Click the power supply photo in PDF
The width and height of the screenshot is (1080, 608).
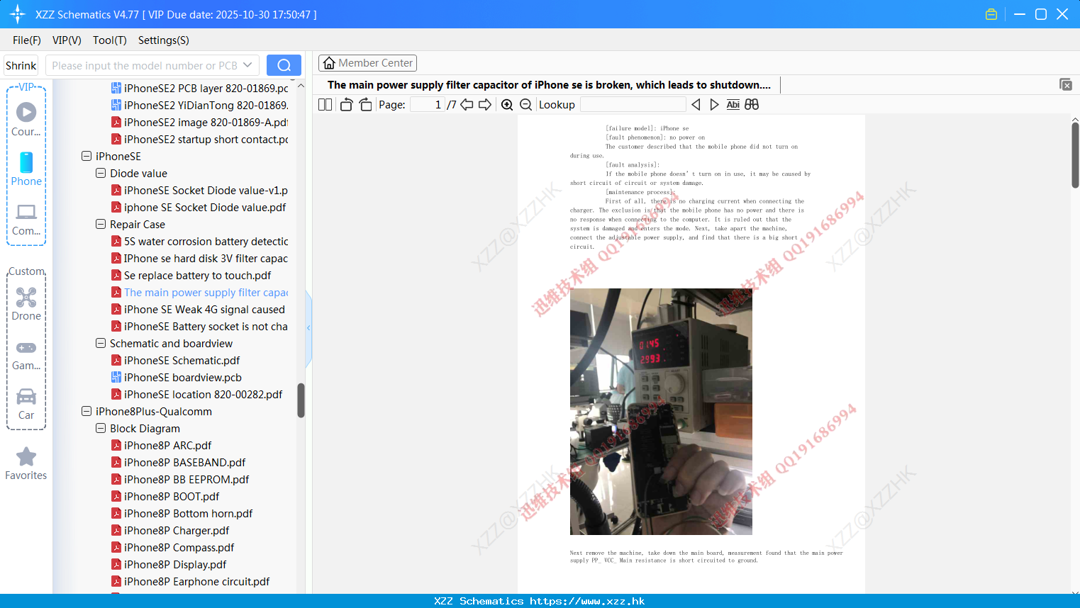[x=661, y=411]
